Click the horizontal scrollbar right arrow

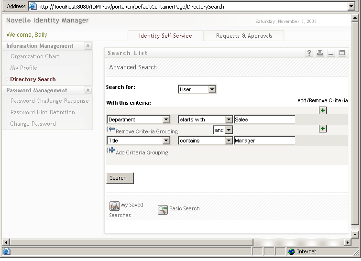[x=348, y=242]
